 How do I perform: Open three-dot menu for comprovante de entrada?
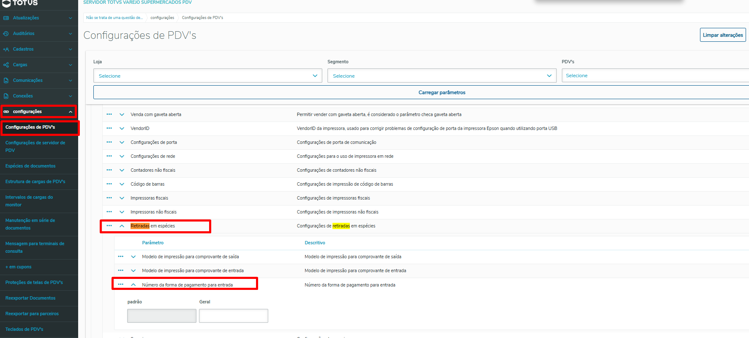121,270
